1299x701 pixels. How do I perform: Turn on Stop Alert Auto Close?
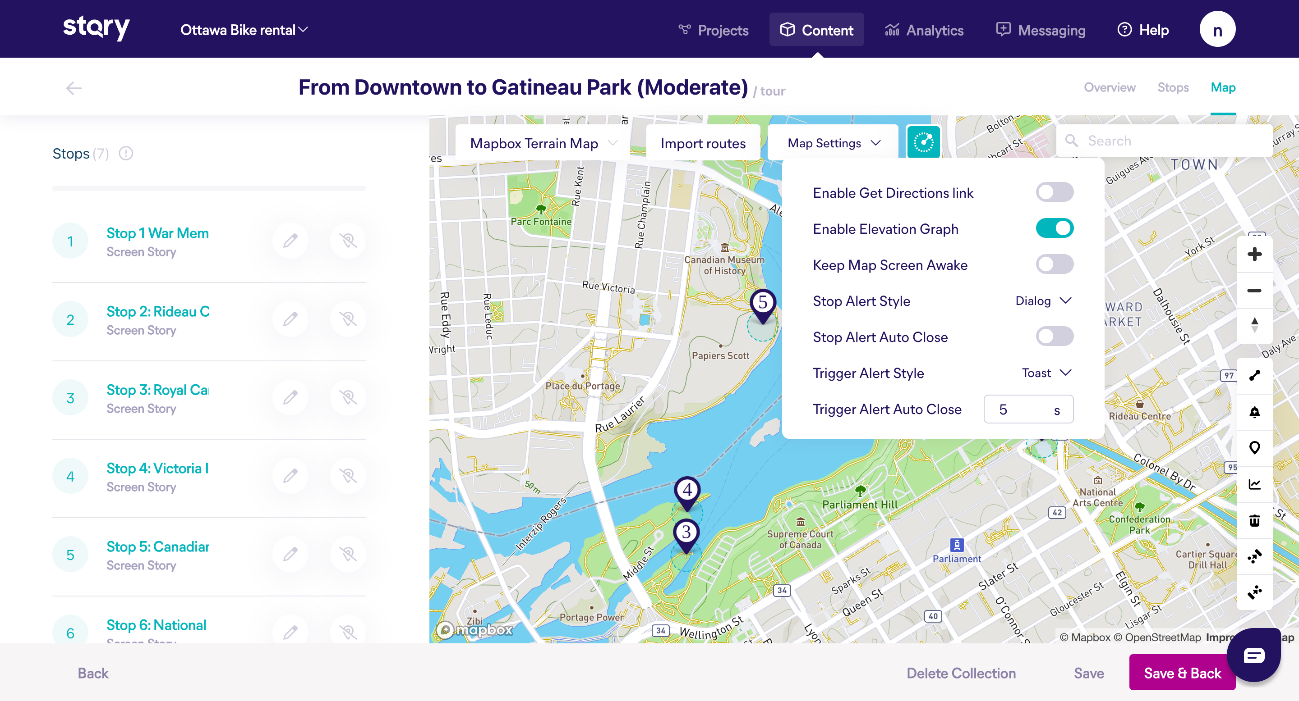point(1054,337)
